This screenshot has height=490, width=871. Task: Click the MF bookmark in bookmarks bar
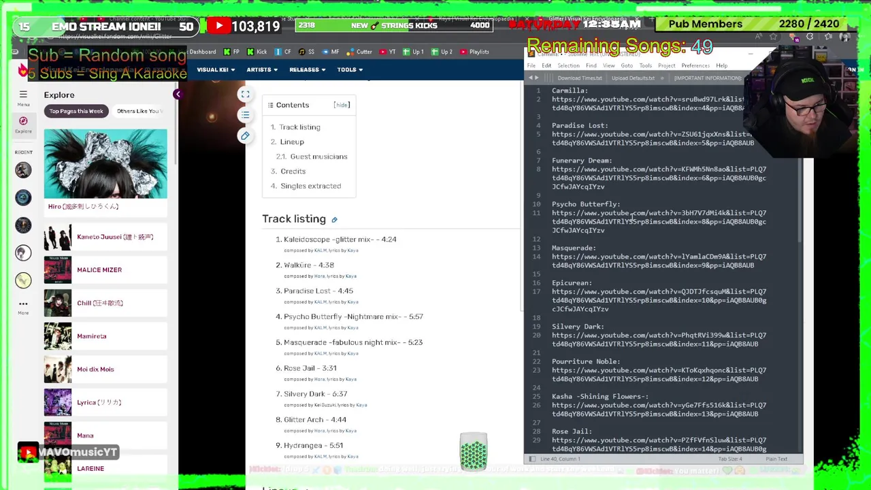click(330, 52)
